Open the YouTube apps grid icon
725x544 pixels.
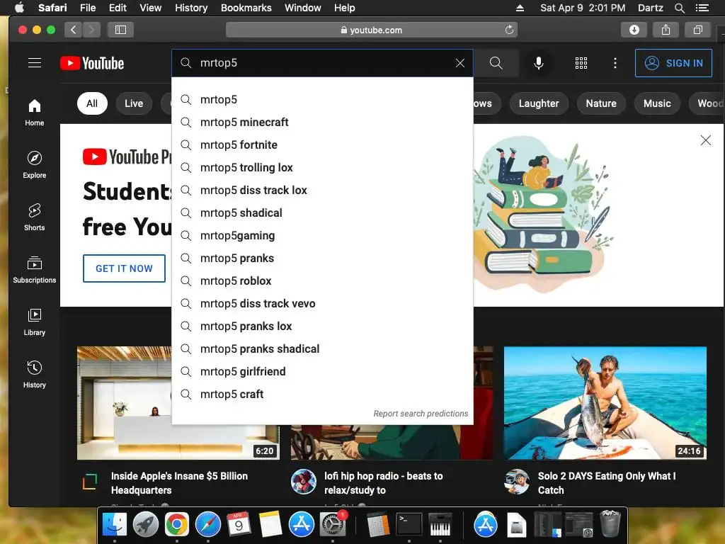(x=581, y=63)
